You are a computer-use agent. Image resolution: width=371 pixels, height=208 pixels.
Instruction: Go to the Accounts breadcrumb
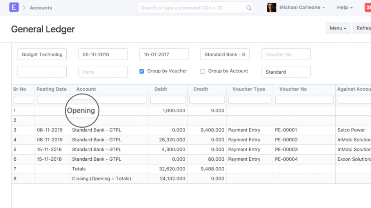[x=41, y=8]
